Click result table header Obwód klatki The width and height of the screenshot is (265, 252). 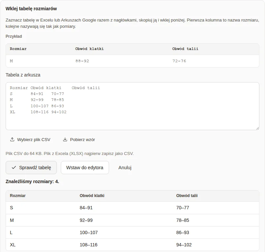tap(92, 196)
